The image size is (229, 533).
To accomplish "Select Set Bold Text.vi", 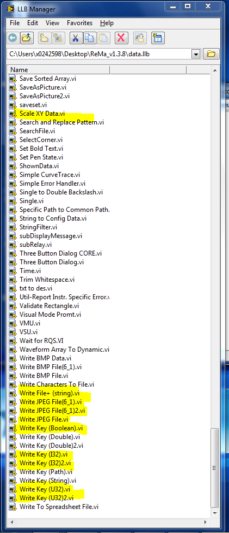I will [41, 149].
